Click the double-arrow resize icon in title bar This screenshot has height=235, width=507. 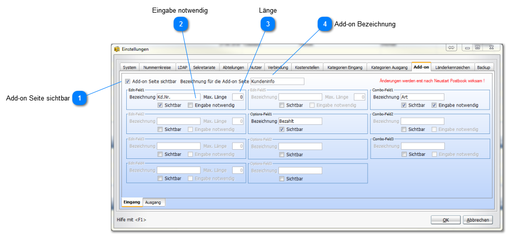451,48
